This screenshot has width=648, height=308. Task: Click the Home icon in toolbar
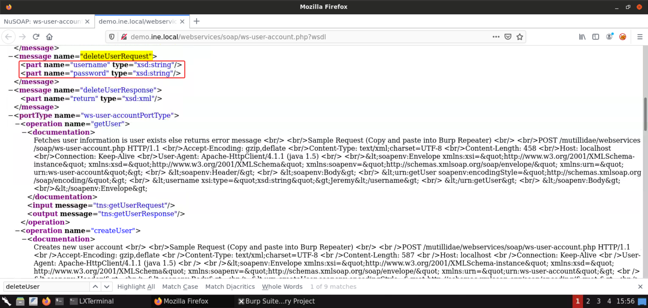49,37
